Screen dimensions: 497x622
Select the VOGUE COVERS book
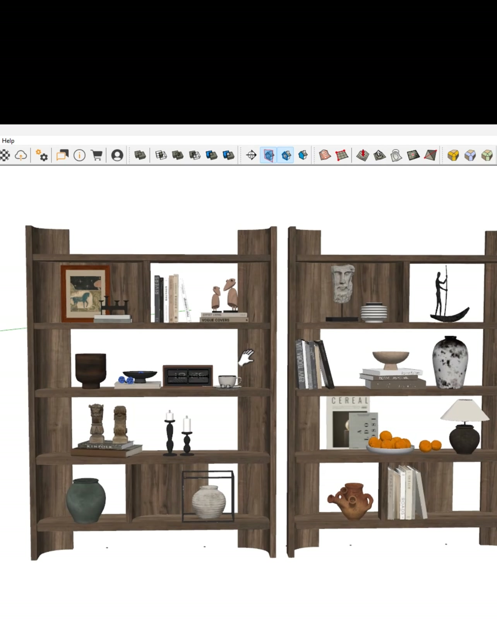(224, 320)
